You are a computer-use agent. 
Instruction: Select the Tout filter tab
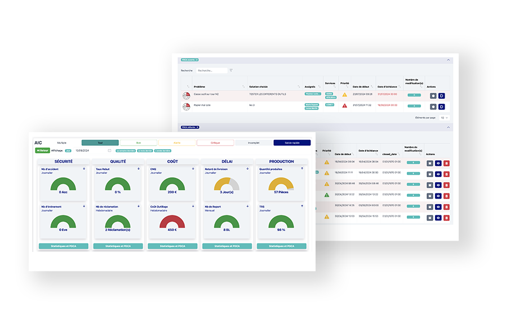[100, 143]
